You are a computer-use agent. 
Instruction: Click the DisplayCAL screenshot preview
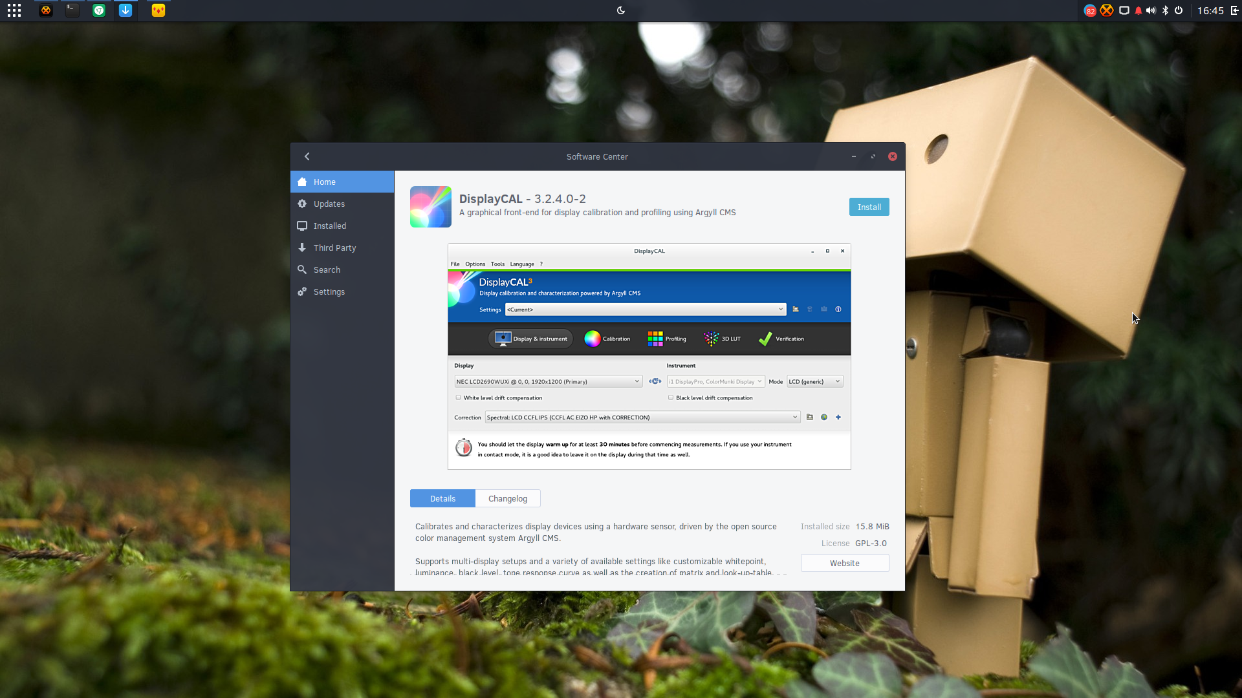pyautogui.click(x=649, y=356)
